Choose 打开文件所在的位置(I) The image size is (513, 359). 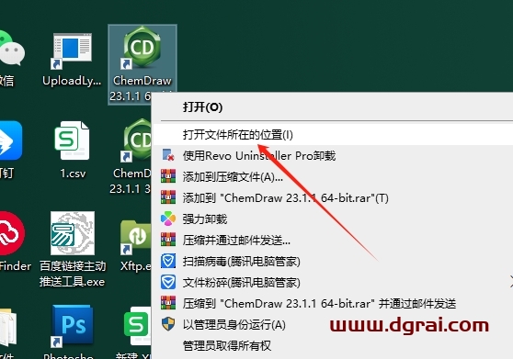pyautogui.click(x=333, y=134)
